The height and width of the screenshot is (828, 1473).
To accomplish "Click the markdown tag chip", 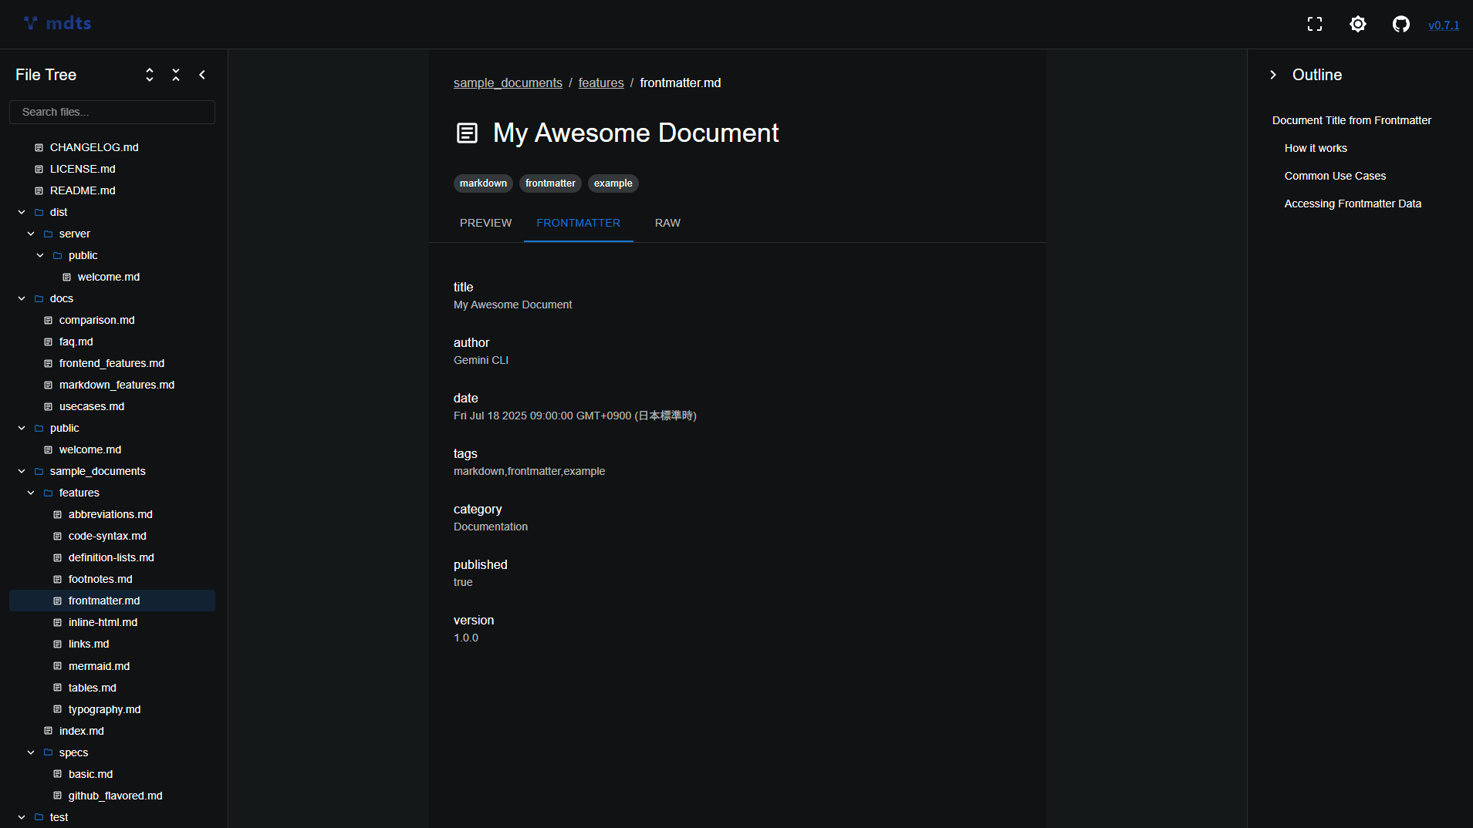I will [x=483, y=183].
